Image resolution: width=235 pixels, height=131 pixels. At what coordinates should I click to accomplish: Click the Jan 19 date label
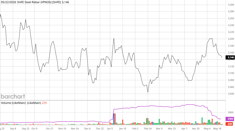click(123, 129)
